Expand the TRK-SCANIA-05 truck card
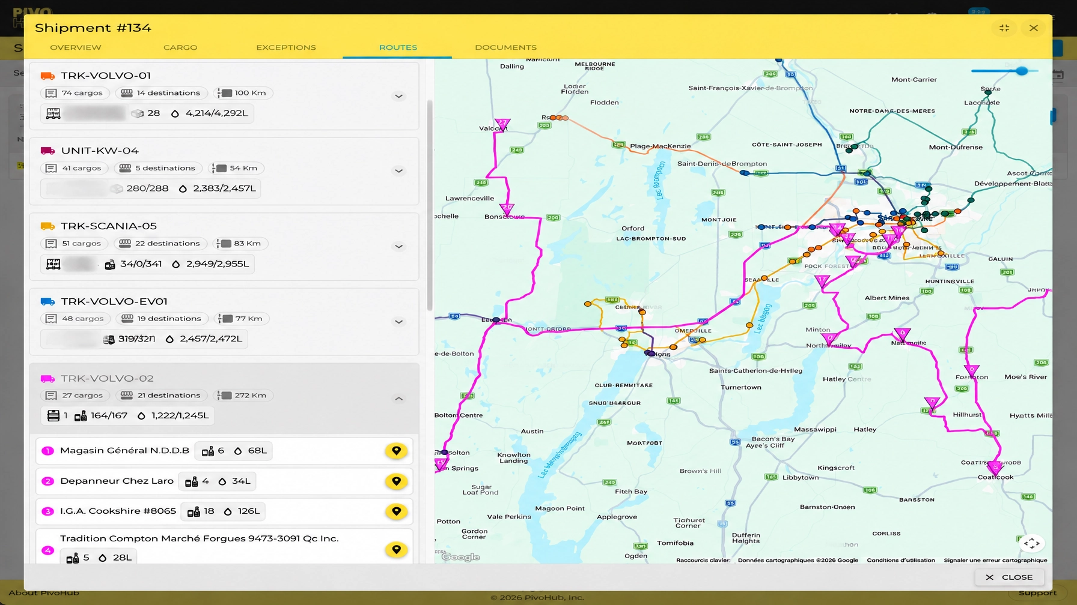The image size is (1077, 605). click(398, 247)
